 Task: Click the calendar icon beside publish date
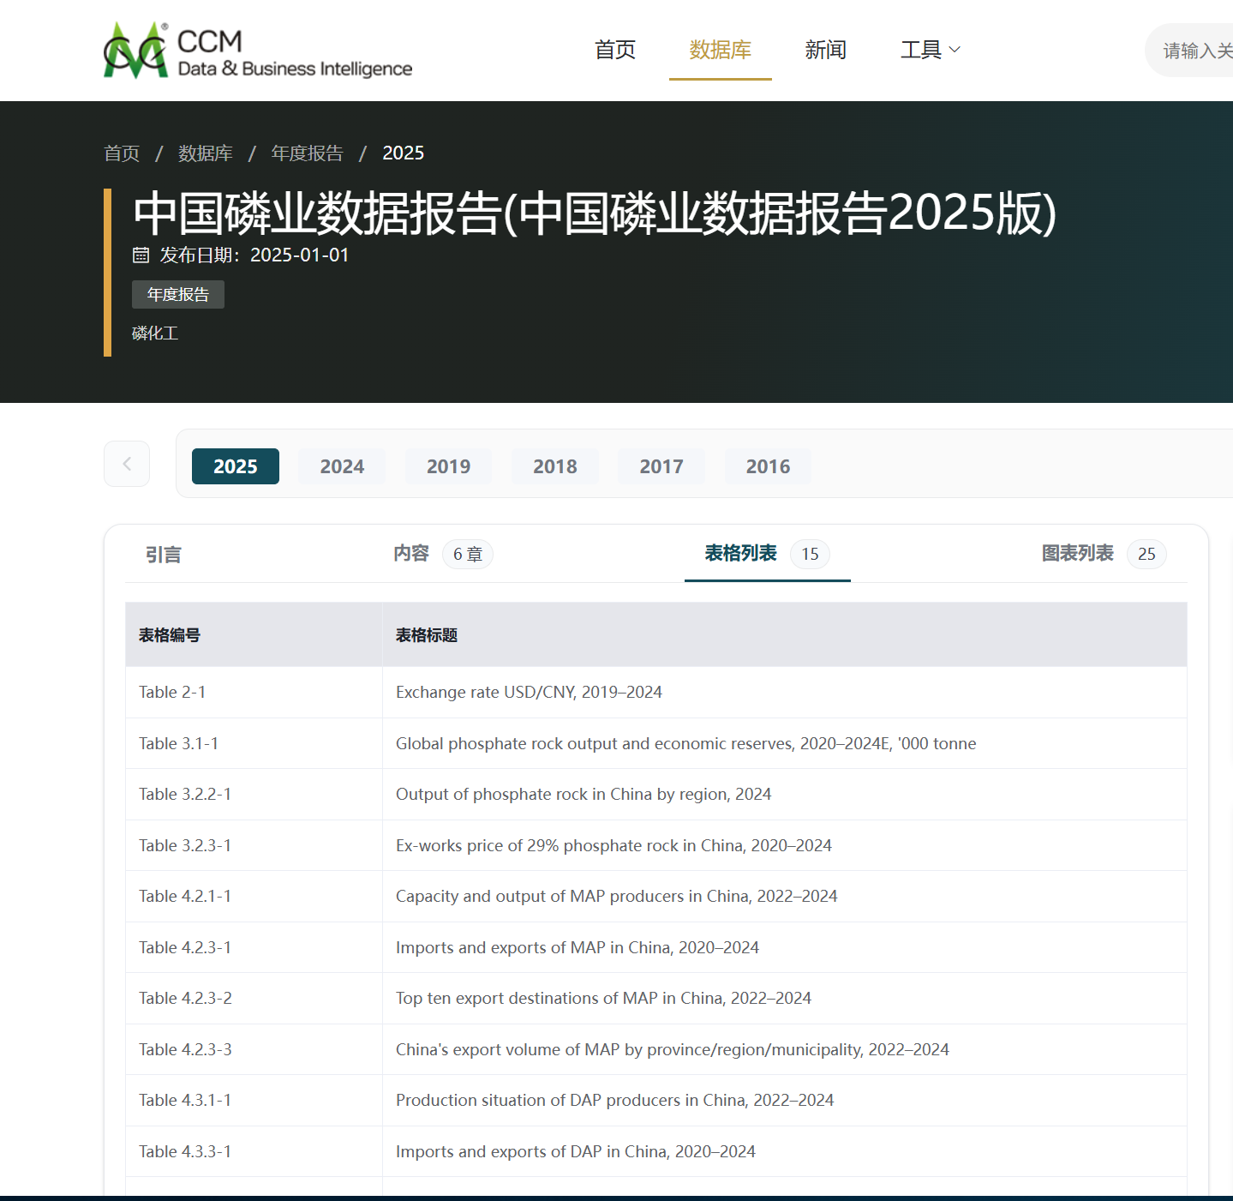[x=141, y=255]
